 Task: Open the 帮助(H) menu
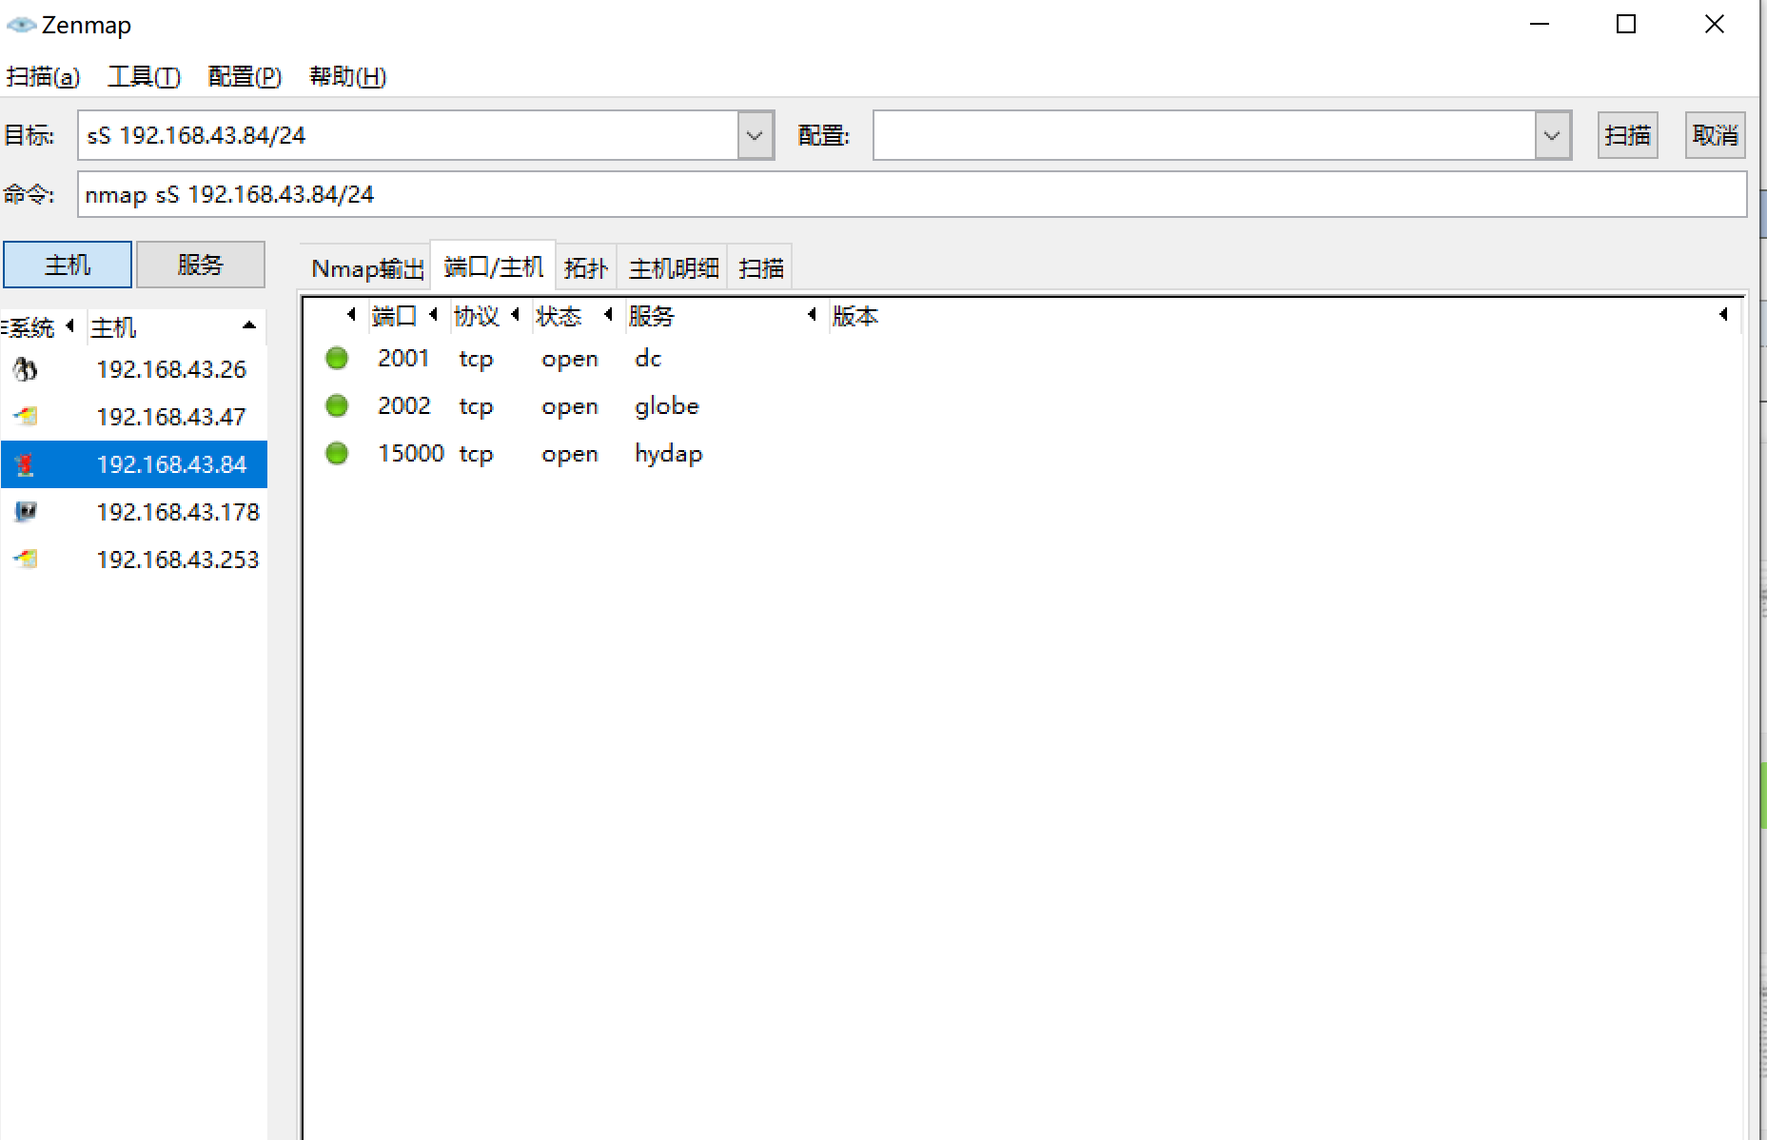(348, 76)
